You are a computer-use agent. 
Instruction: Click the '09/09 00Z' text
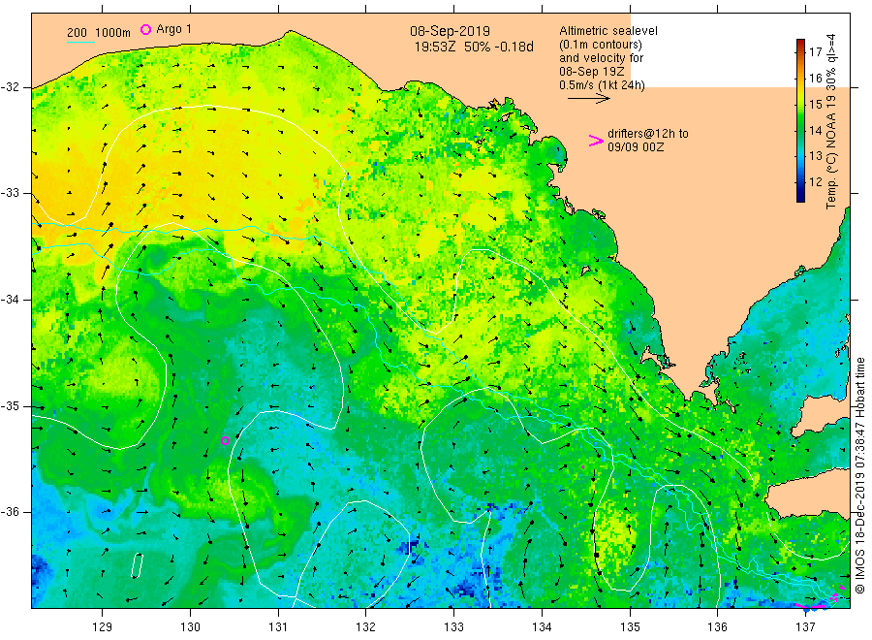[x=635, y=147]
